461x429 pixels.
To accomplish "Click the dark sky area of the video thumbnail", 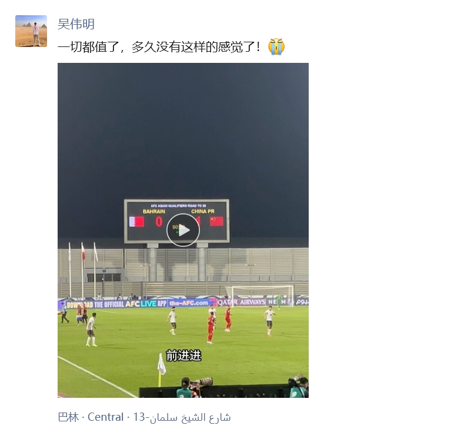I will coord(183,129).
